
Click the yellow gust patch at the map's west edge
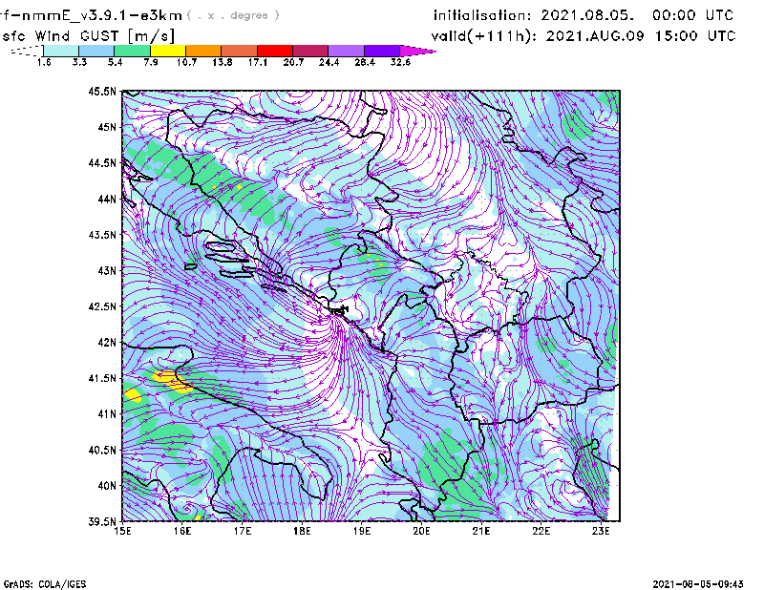(132, 394)
